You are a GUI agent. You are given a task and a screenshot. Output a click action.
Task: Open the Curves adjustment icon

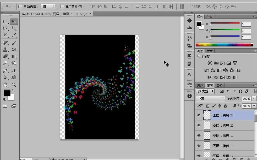pos(222,63)
